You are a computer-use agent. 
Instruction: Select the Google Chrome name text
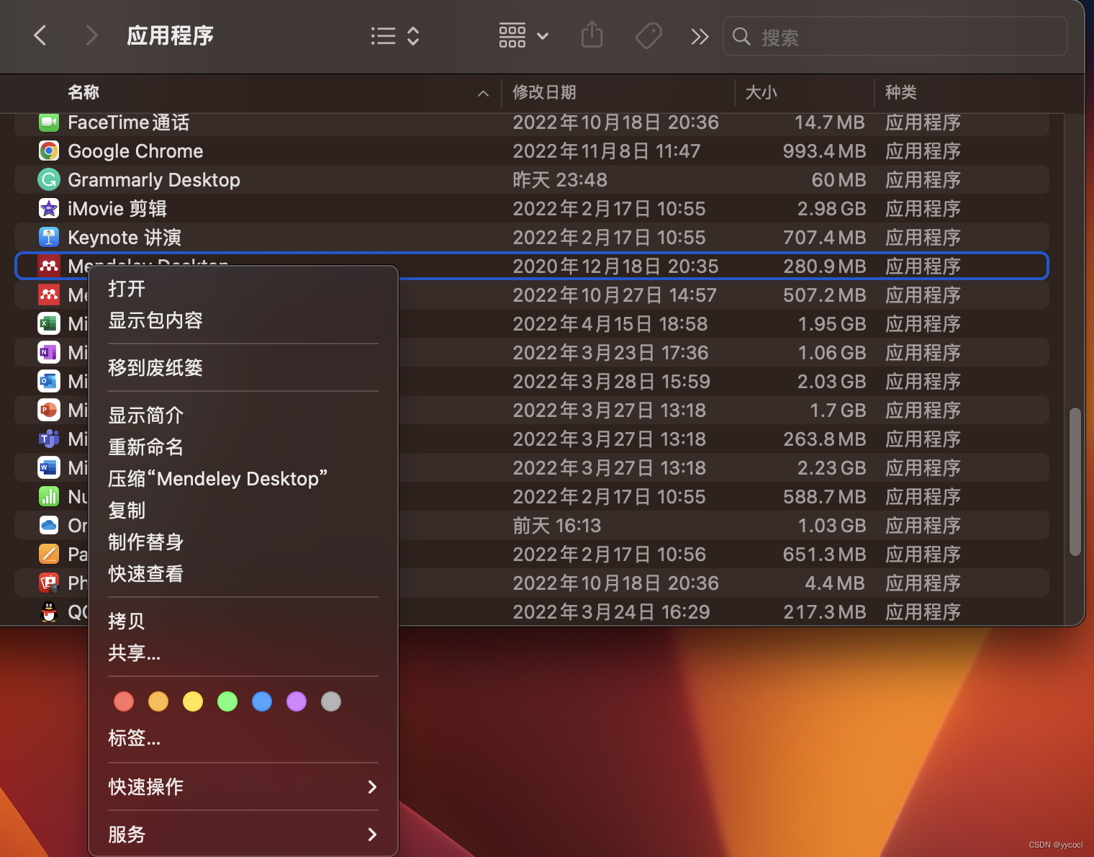(x=135, y=151)
